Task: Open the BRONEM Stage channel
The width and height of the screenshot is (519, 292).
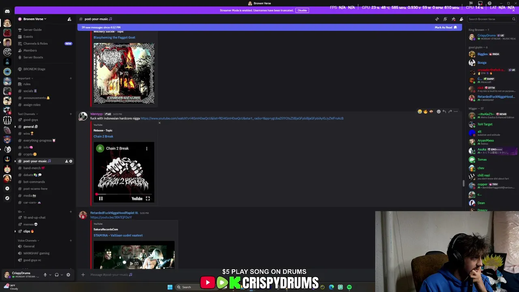Action: (x=45, y=69)
